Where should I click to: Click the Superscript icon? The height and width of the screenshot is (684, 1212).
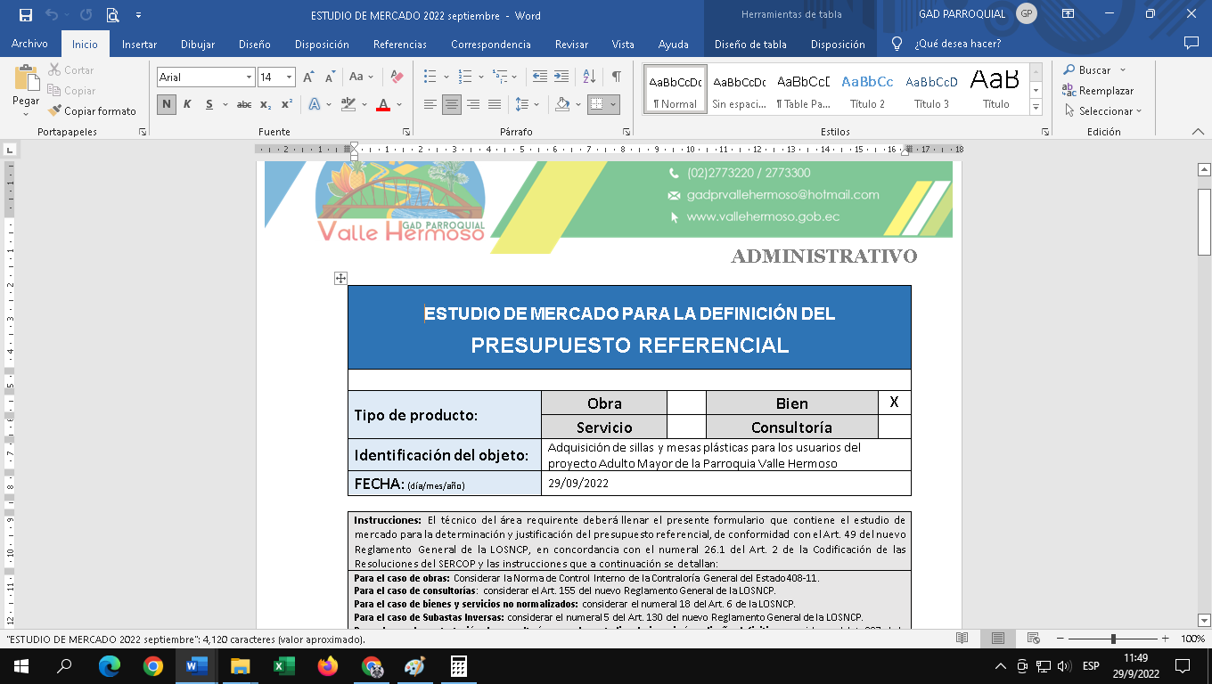coord(287,104)
